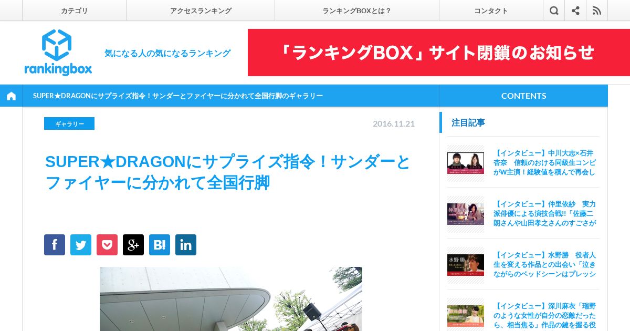The height and width of the screenshot is (331, 630).
Task: Bookmark article on Hatena B!
Action: [160, 245]
